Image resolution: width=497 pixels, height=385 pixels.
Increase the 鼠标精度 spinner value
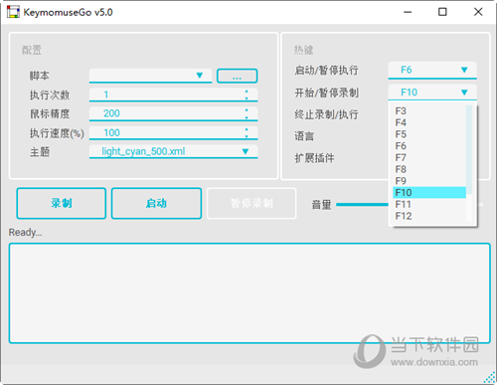(247, 110)
